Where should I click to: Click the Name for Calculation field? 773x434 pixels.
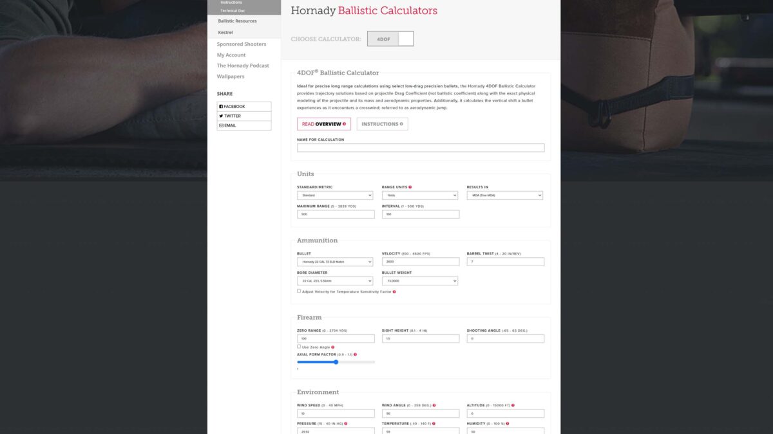tap(420, 148)
